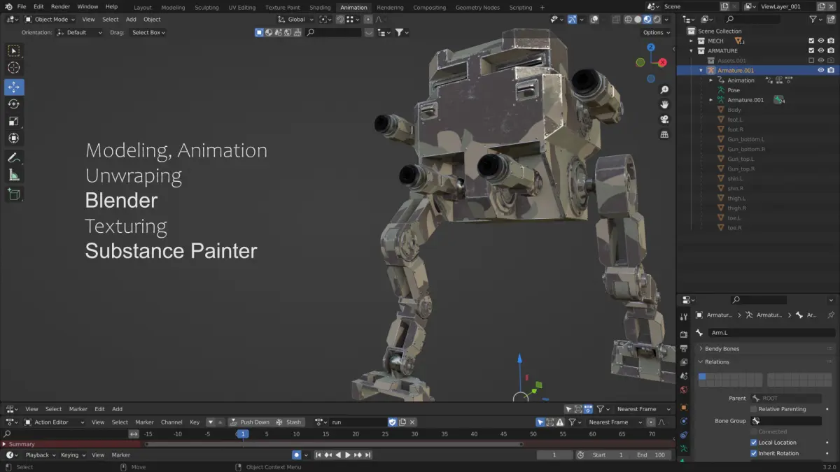Hide the MECH collection in viewport
Screen dimensions: 840x472
click(821, 41)
